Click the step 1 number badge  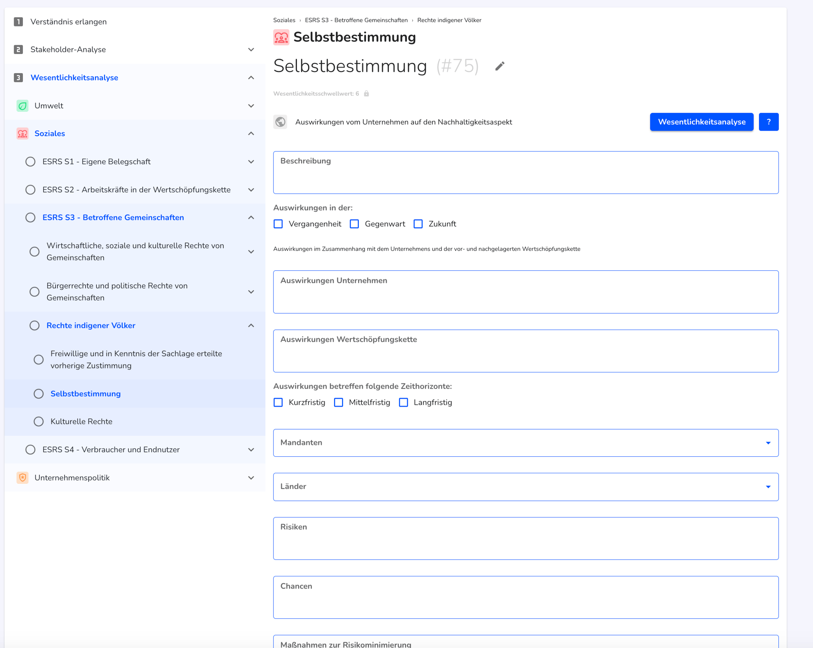click(x=18, y=22)
